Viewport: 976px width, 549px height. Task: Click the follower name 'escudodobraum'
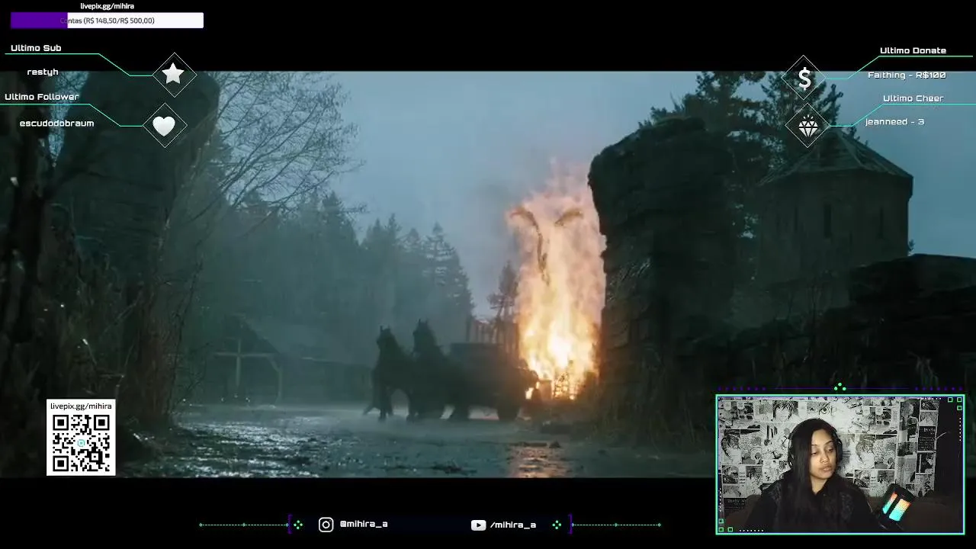[57, 123]
